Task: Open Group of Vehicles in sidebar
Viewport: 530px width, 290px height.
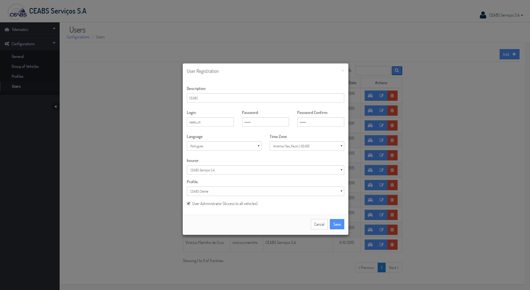Action: coord(25,66)
